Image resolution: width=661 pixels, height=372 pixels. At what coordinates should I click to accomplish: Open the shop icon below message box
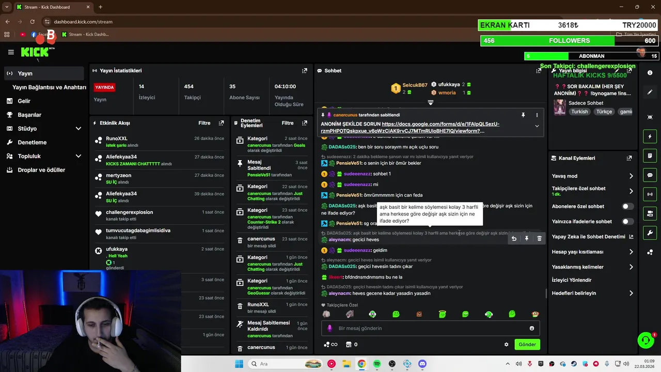(349, 345)
